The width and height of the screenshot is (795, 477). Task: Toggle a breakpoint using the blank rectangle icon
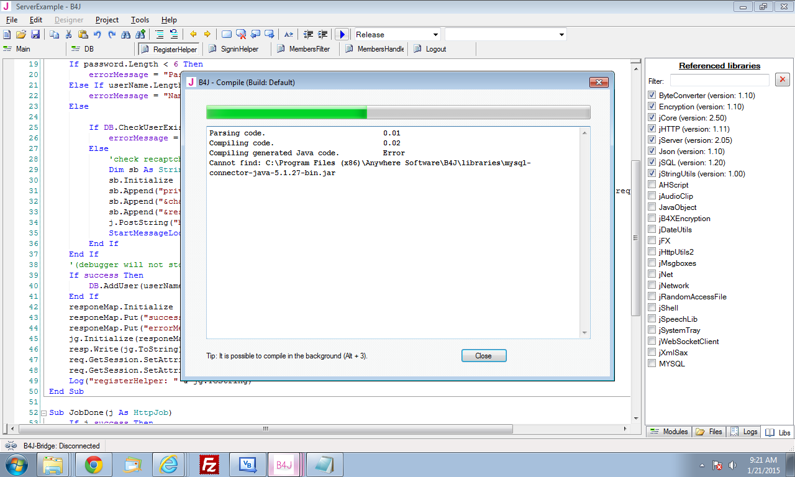coord(227,35)
